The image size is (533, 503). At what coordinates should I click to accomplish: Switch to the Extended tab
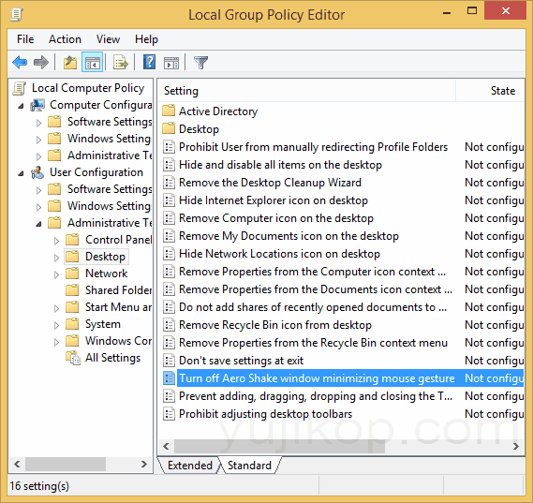[x=189, y=465]
